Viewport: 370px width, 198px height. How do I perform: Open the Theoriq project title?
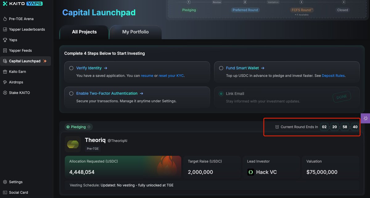pos(95,140)
